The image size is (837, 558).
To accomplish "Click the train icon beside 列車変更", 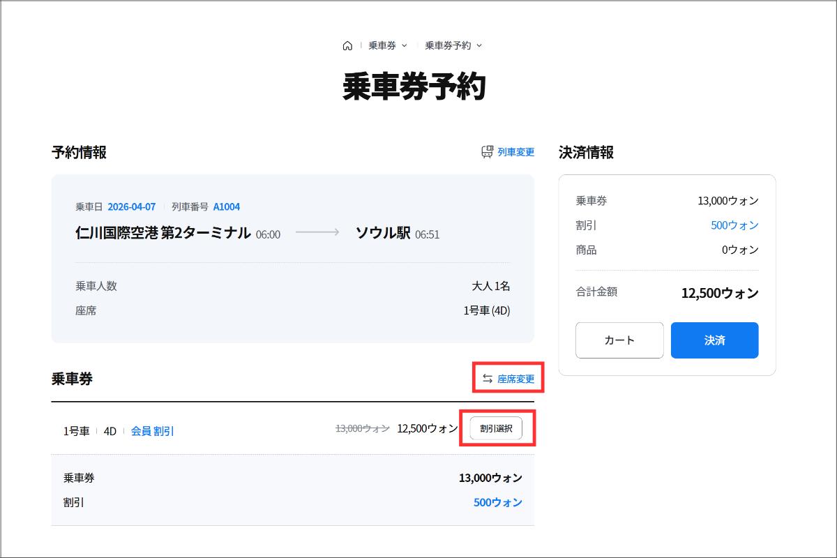I will pyautogui.click(x=487, y=151).
